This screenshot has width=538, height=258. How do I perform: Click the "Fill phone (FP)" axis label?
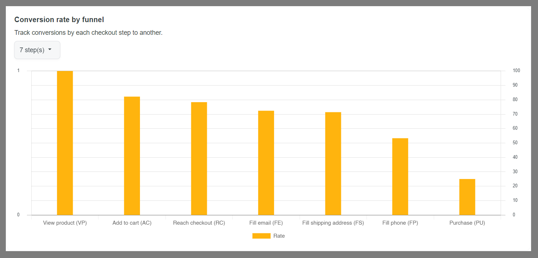400,223
